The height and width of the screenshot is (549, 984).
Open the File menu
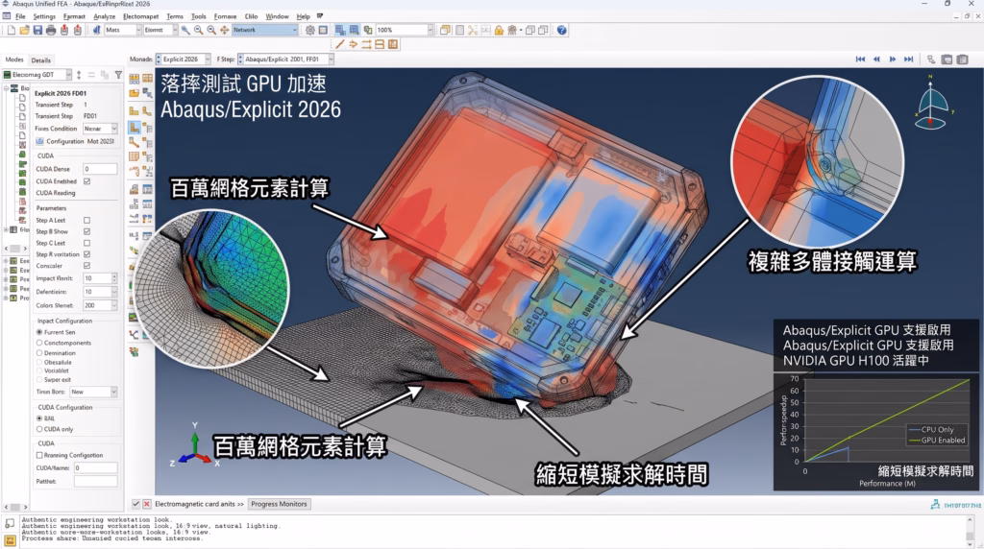point(20,16)
